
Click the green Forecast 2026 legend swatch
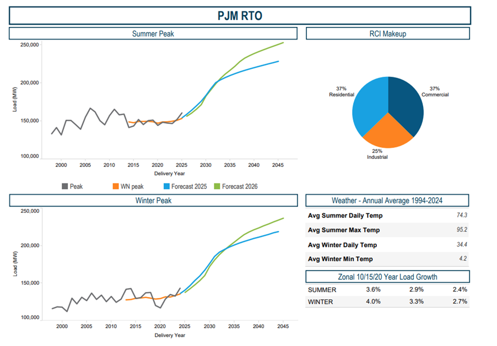[x=217, y=187]
